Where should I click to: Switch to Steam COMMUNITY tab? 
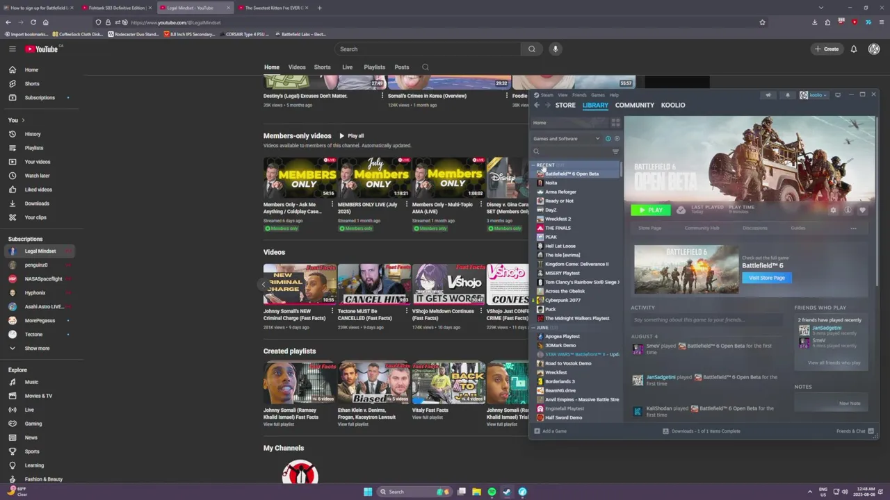coord(635,105)
